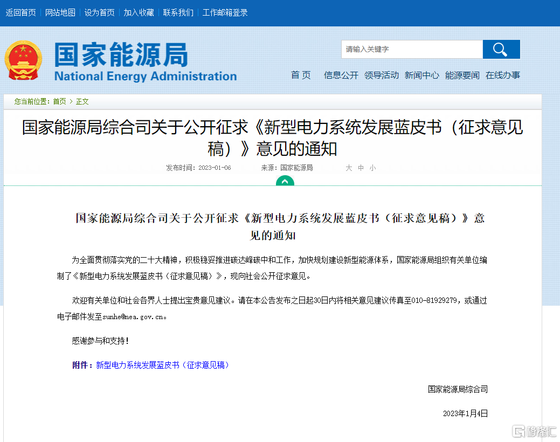Go to the 首页 navigation menu
Image resolution: width=560 pixels, height=442 pixels.
coord(301,75)
